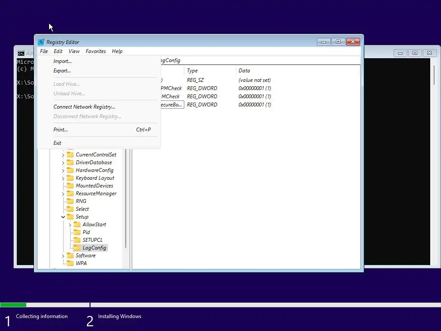441x331 pixels.
Task: Minimize the Registry Editor window
Action: [324, 42]
